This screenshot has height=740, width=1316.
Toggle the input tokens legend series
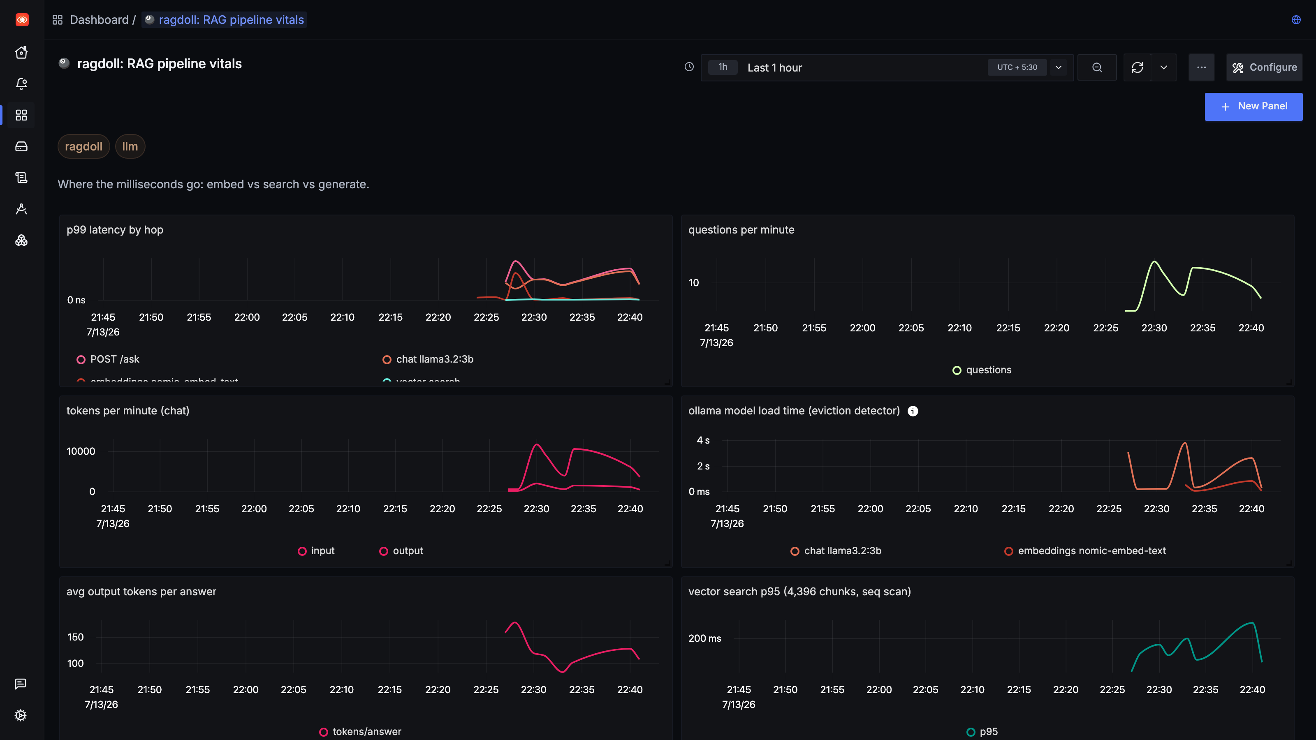[316, 551]
